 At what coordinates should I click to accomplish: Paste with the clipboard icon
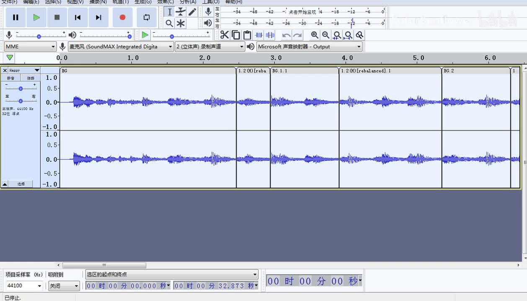pyautogui.click(x=247, y=35)
